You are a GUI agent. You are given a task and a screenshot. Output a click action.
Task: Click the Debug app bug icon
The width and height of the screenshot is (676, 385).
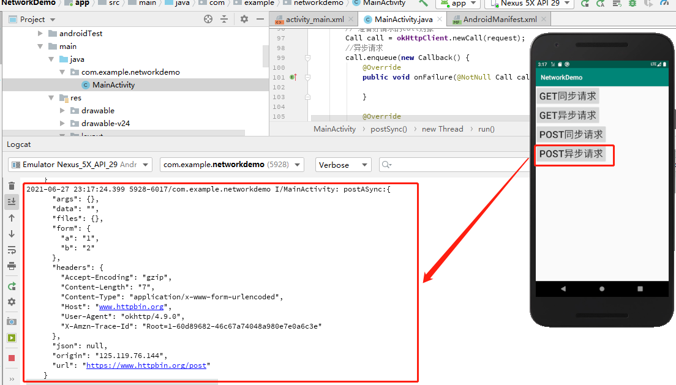(x=633, y=4)
